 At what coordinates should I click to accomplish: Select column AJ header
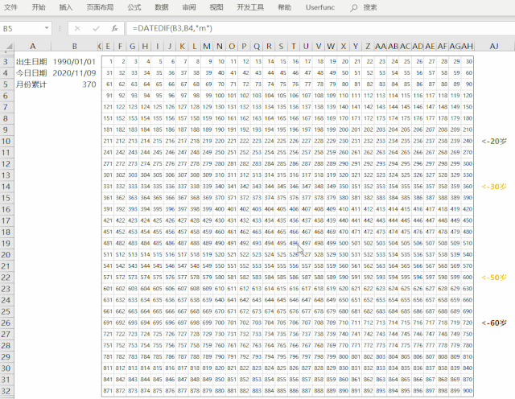494,47
